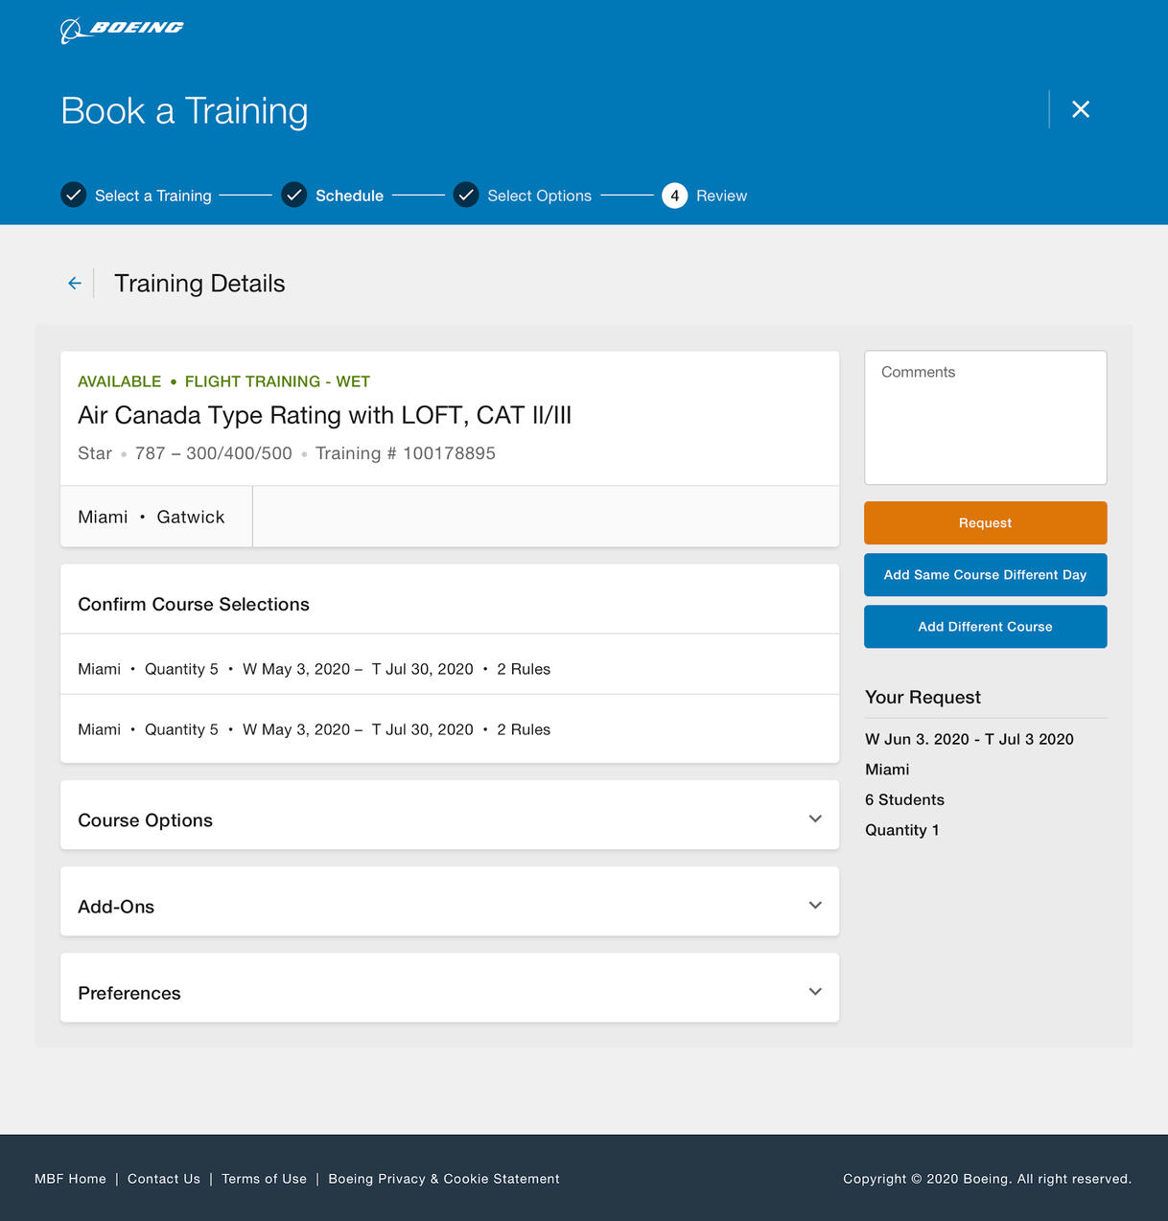The width and height of the screenshot is (1168, 1221).
Task: Expand the Course Options section
Action: point(814,818)
